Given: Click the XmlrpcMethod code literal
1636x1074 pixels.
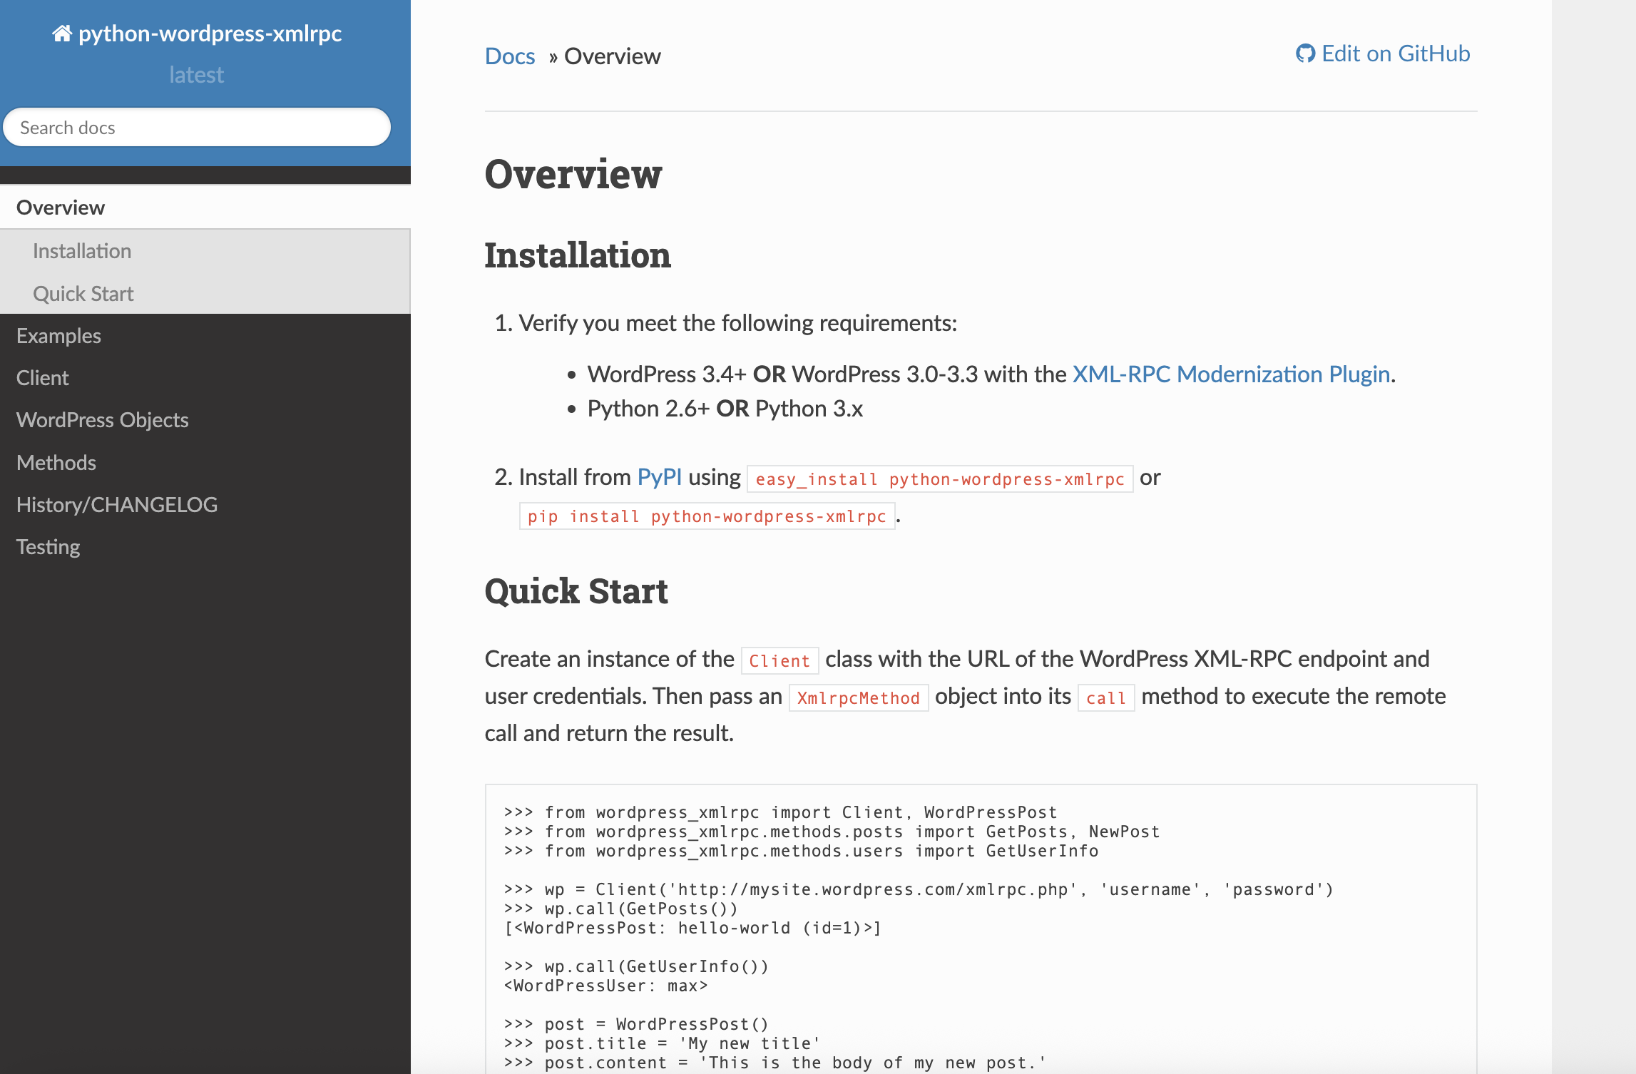Looking at the screenshot, I should [859, 698].
